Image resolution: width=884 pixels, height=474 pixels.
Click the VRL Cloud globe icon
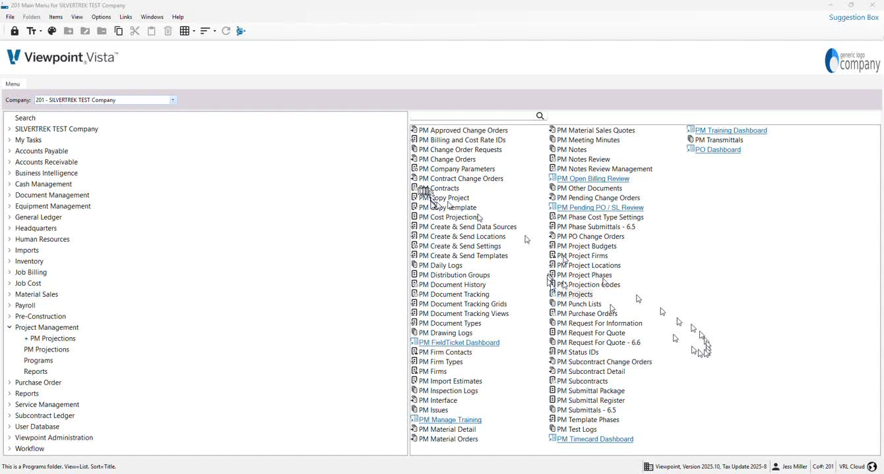[x=872, y=467]
